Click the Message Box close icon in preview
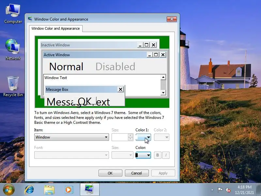This screenshot has width=261, height=196. pos(120,89)
